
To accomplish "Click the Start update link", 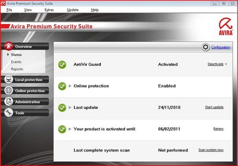I will click(214, 107).
